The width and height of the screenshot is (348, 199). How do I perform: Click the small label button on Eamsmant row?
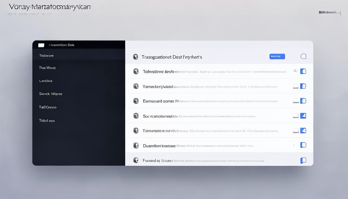[296, 101]
